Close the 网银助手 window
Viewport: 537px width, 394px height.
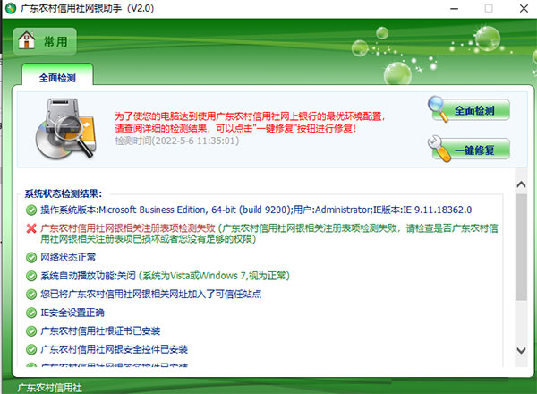point(524,9)
